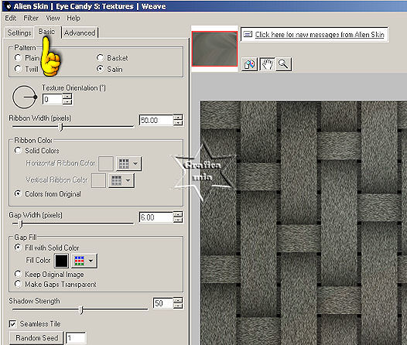Select the Plain pattern option
Viewport: 407px width, 345px height.
pos(27,57)
